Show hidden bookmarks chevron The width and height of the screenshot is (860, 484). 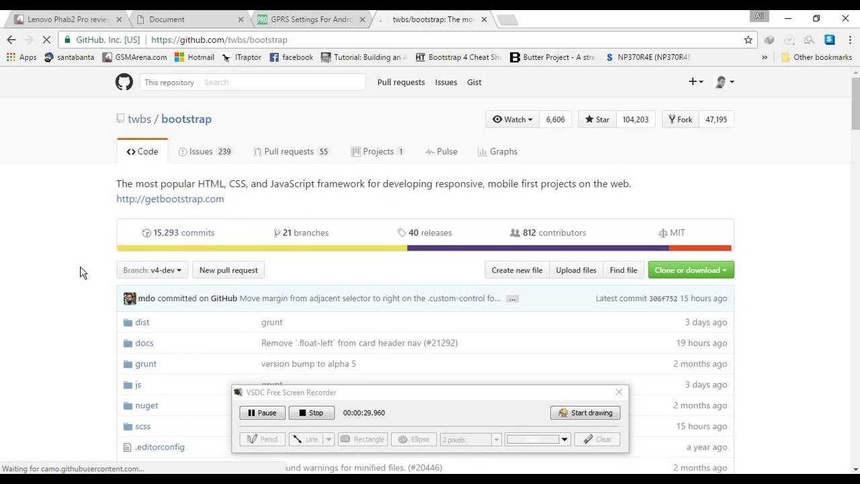[765, 57]
